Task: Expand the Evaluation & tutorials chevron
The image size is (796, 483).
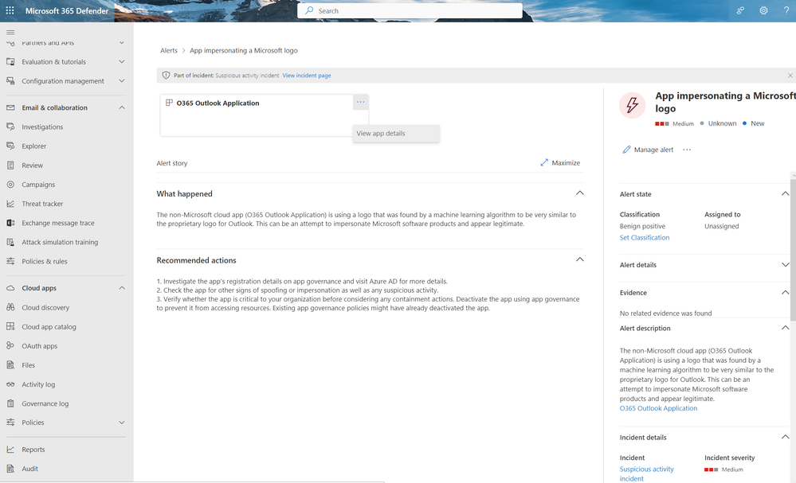Action: point(122,62)
